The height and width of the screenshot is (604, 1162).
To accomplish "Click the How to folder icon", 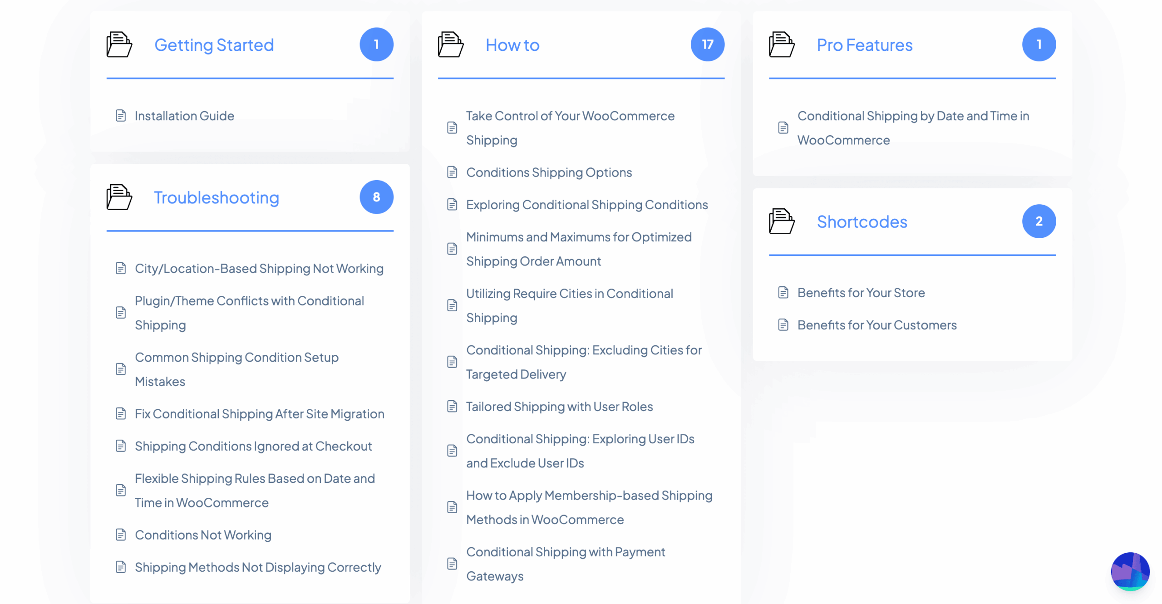I will 450,44.
